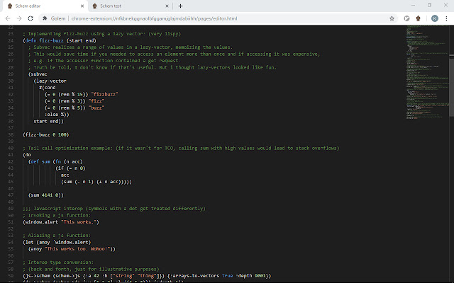
Task: Click "This works too. Wohoo!" string
Action: click(x=77, y=249)
